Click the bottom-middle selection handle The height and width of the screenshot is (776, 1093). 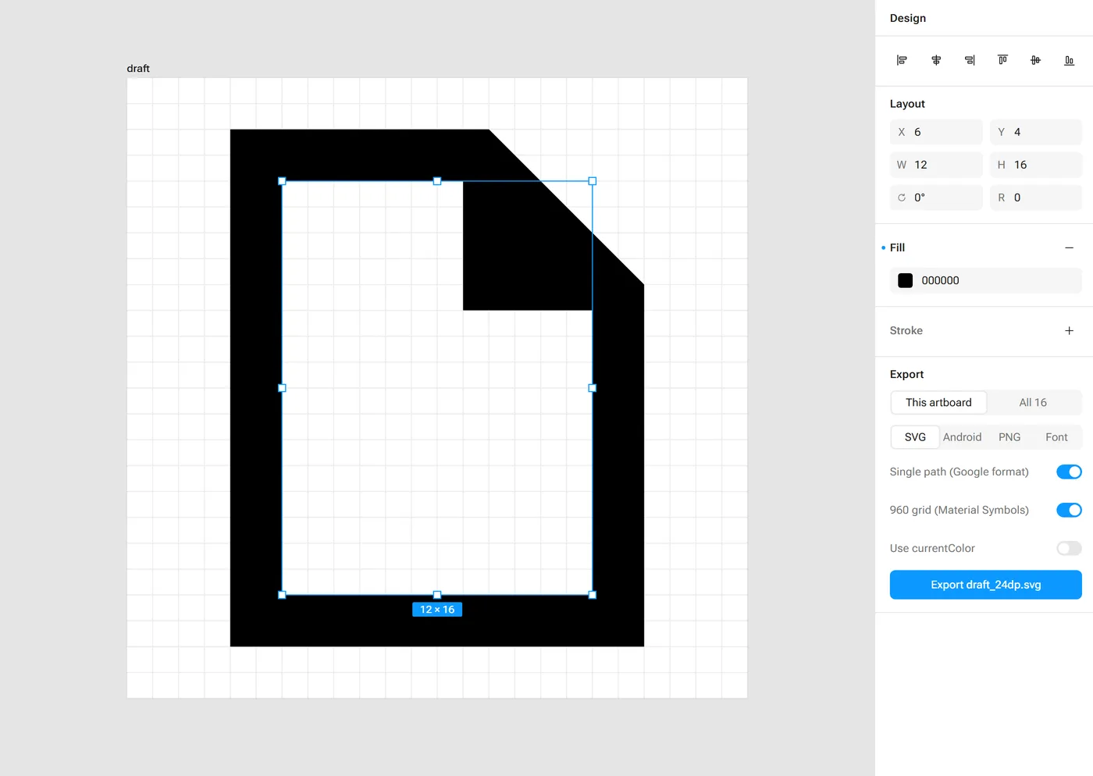437,595
